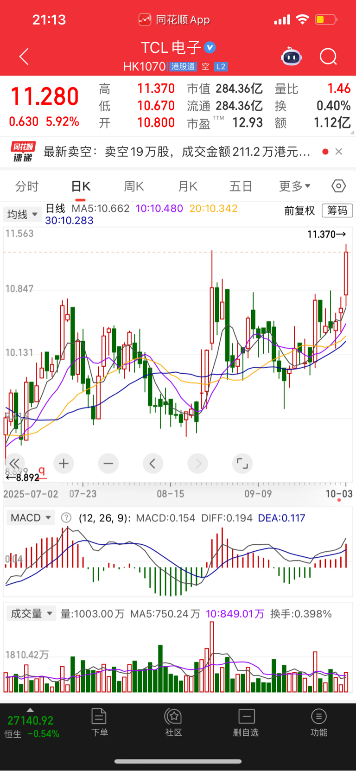Viewport: 356px width, 771px height.
Task: Tap the 港股通 badge
Action: 183,67
